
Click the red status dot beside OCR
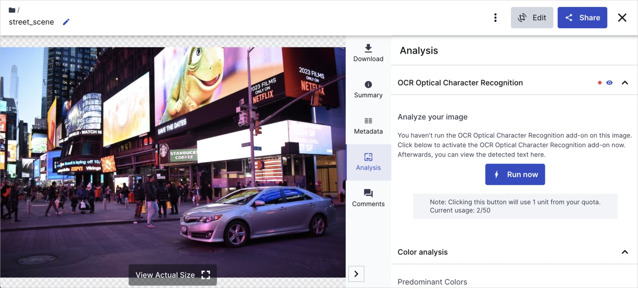pyautogui.click(x=600, y=83)
